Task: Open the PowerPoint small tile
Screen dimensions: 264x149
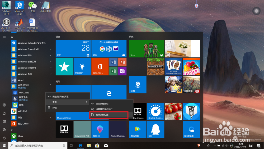Action: pyautogui.click(x=122, y=62)
